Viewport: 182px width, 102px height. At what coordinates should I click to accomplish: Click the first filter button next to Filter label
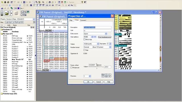(x=7, y=22)
